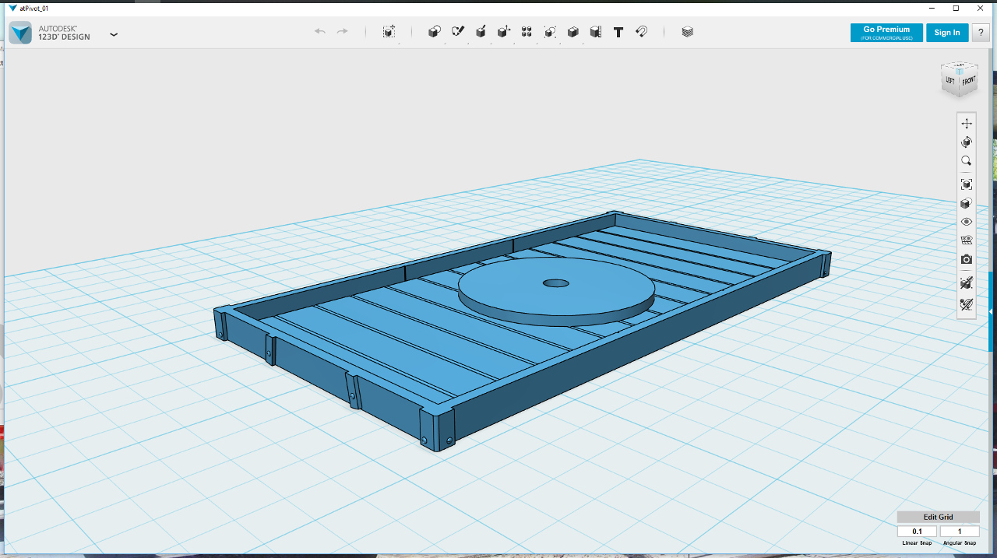Redo the last action
Screen dimensions: 997x558
tap(342, 31)
